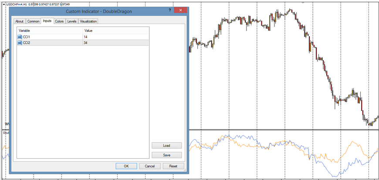The width and height of the screenshot is (379, 180).
Task: Select the CCI2 value 34 cell
Action: [115, 43]
